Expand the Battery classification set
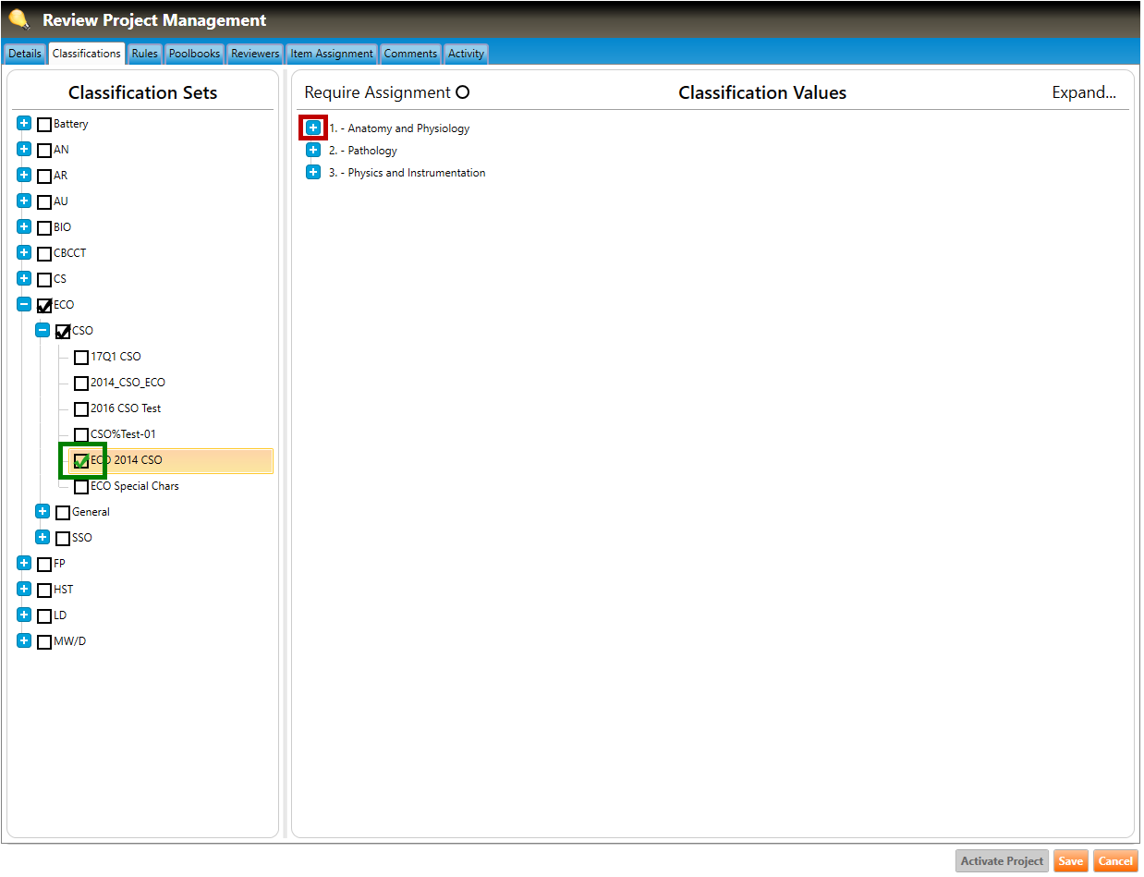This screenshot has height=877, width=1144. pos(24,124)
